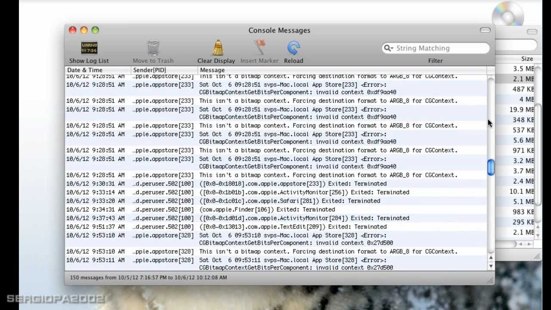Click the 9:30:31 AM timestamp cell
This screenshot has height=310, width=551.
pos(96,184)
